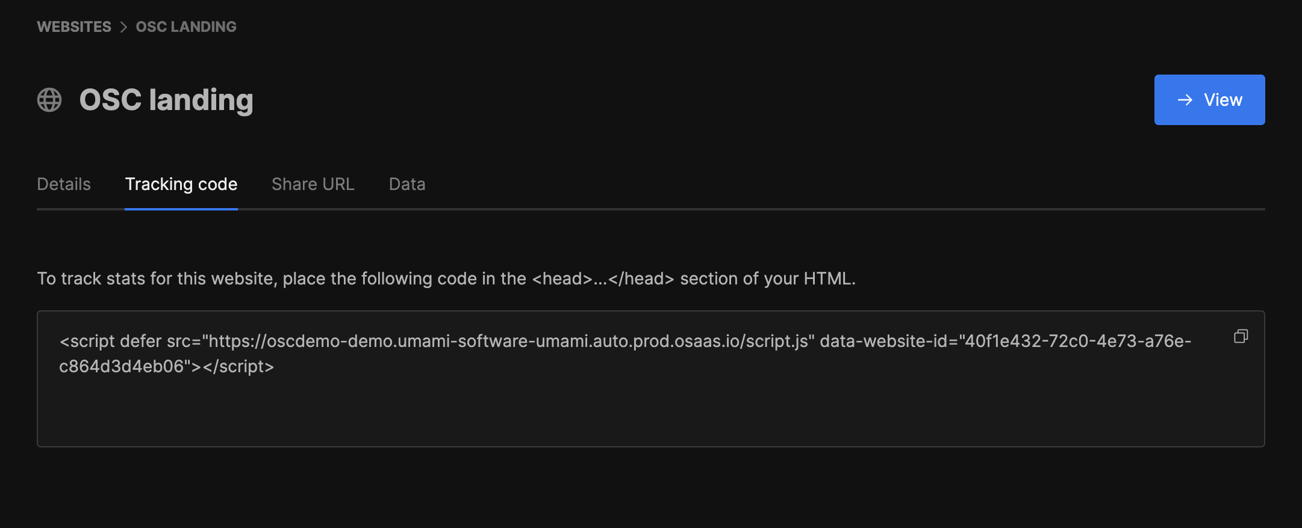Click the data-website-id value in the code
The width and height of the screenshot is (1302, 528).
click(x=625, y=354)
